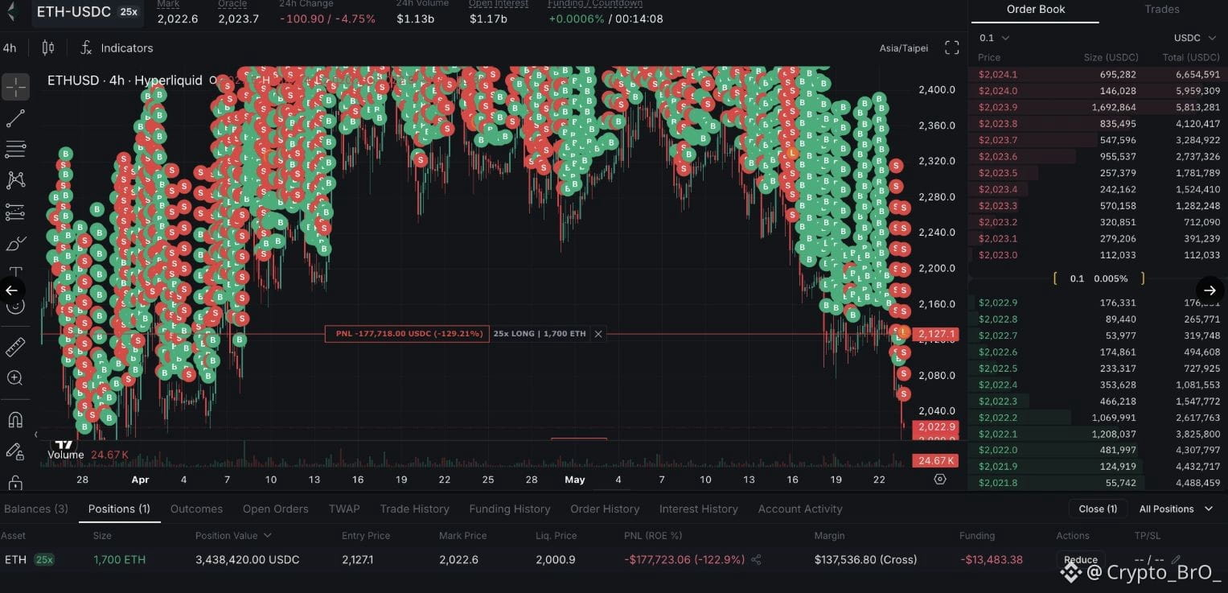
Task: Select the chart patterns drawing tool
Action: 15,180
